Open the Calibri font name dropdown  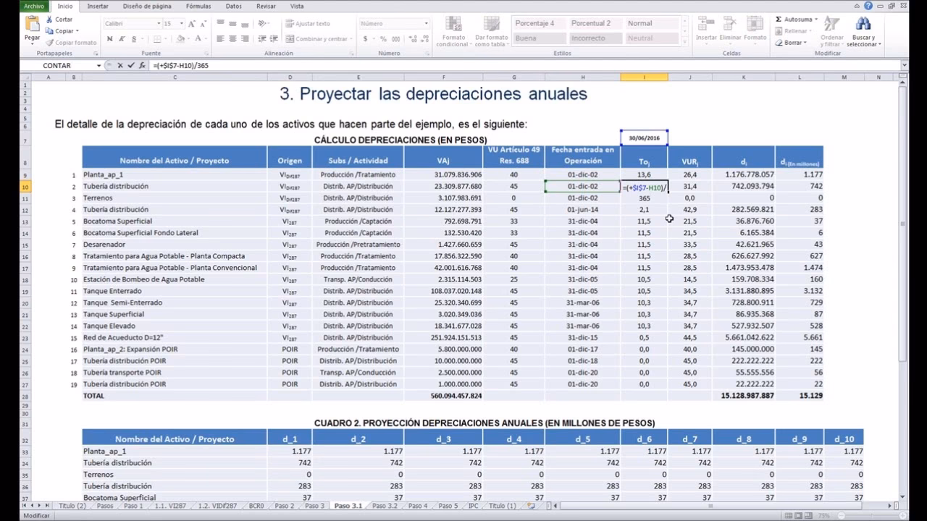pyautogui.click(x=159, y=24)
